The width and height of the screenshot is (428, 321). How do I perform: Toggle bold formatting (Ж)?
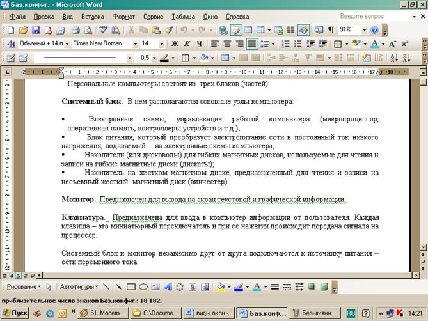tap(175, 44)
